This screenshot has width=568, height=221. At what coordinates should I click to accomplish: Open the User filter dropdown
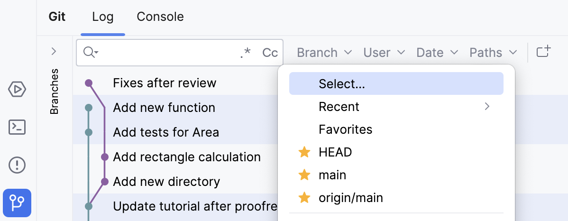[384, 53]
